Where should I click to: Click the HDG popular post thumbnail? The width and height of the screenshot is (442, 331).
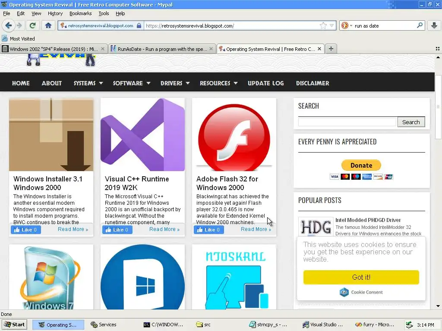pos(316,227)
